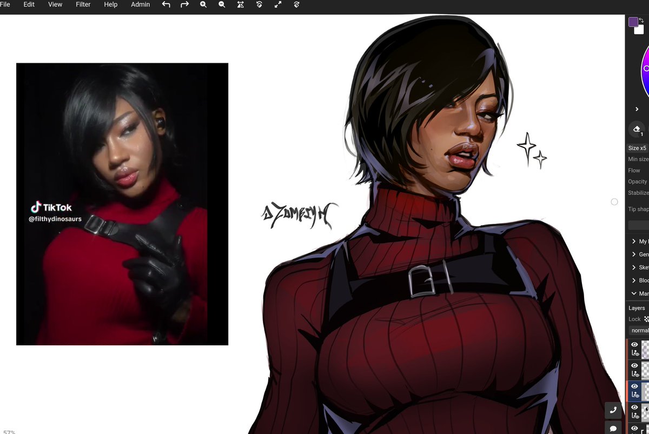This screenshot has width=649, height=434.
Task: Click the 'Layers' panel header
Action: pos(637,308)
